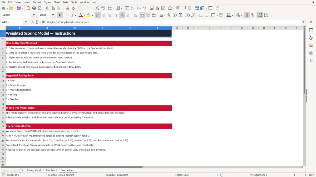Click the Merge and Center Cells icon

tap(142, 15)
